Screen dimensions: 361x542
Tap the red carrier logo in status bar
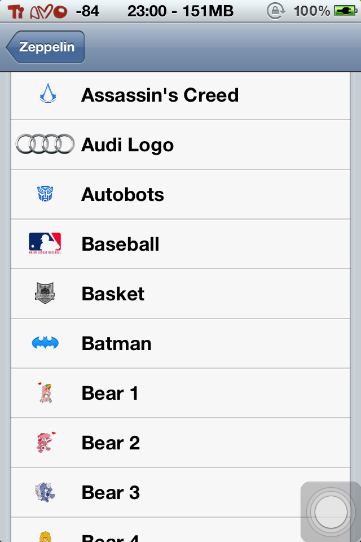pos(37,12)
